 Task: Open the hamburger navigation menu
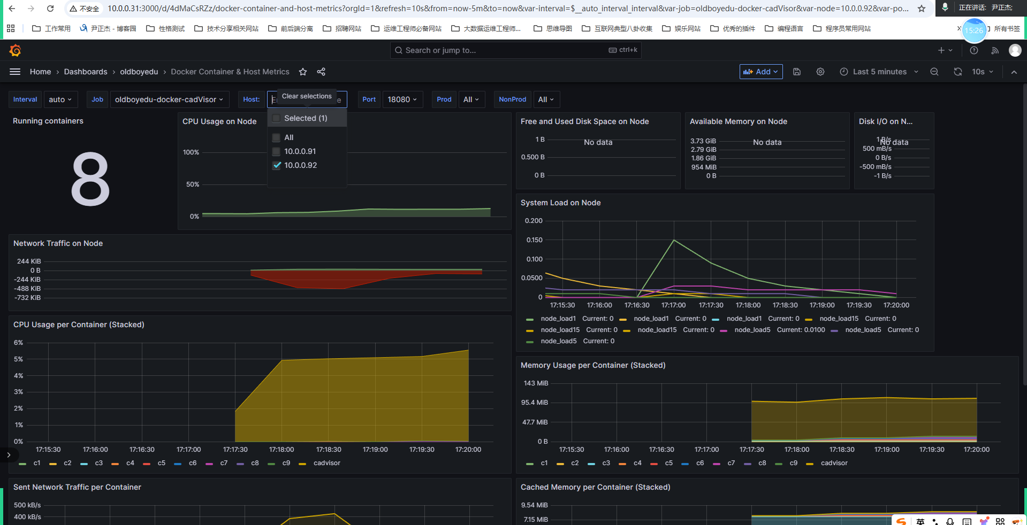tap(15, 72)
